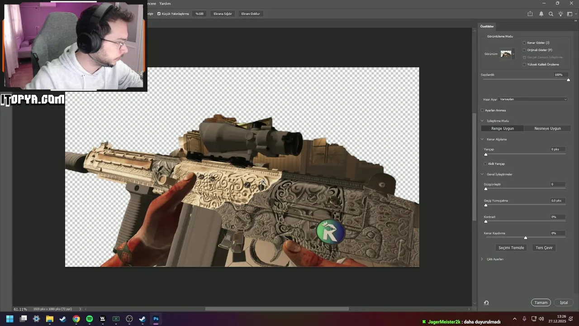Click the Ters Çevir button
Image resolution: width=579 pixels, height=326 pixels.
click(x=544, y=248)
